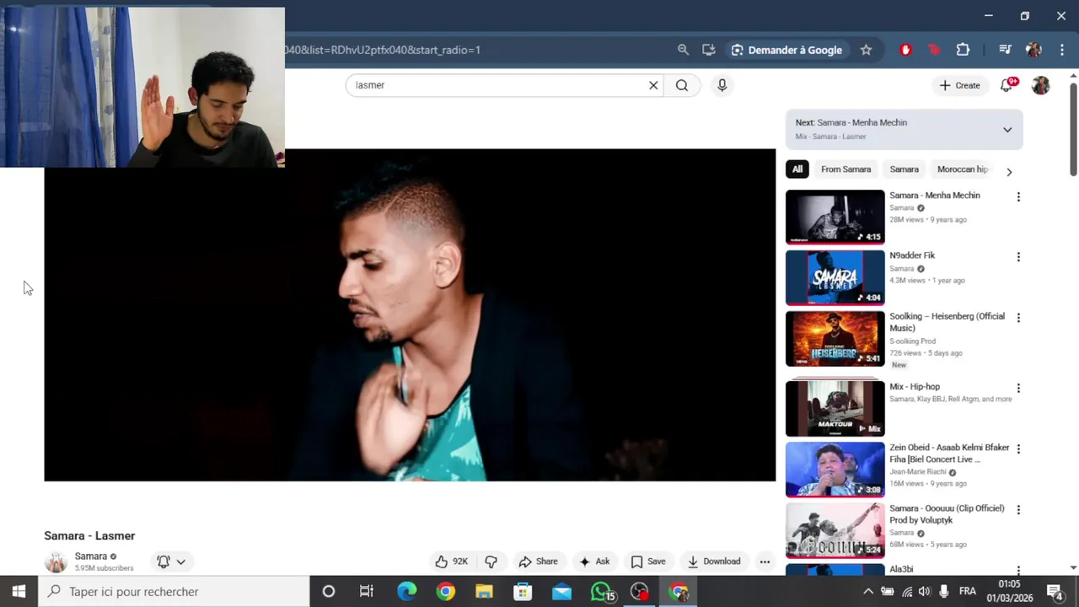Start voice search with the microphone
The image size is (1079, 607).
pyautogui.click(x=722, y=85)
